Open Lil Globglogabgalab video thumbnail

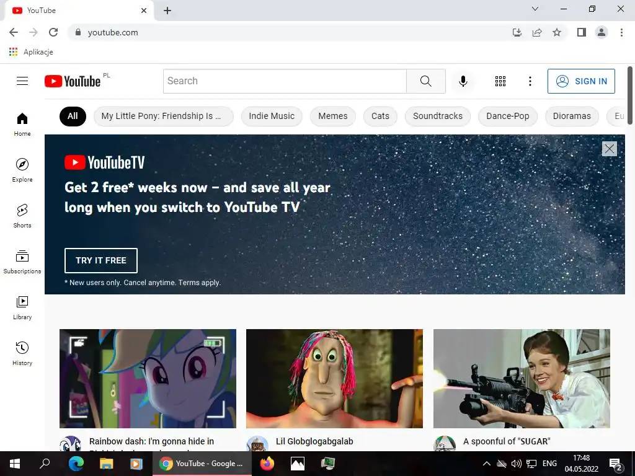(334, 379)
